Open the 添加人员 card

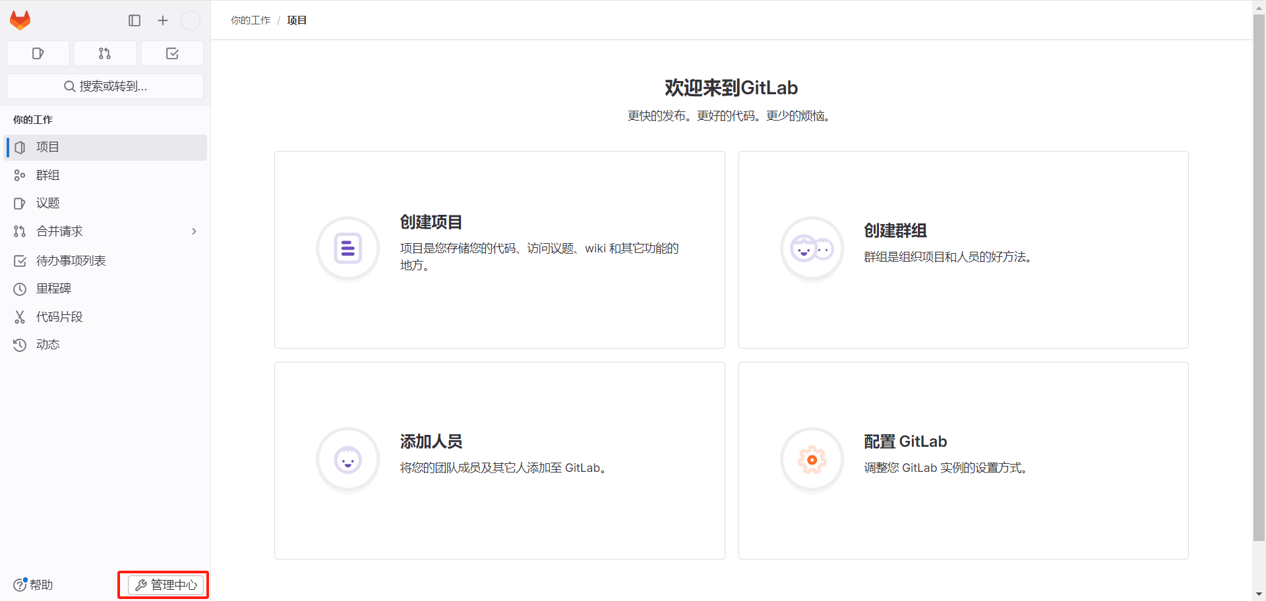(x=500, y=461)
